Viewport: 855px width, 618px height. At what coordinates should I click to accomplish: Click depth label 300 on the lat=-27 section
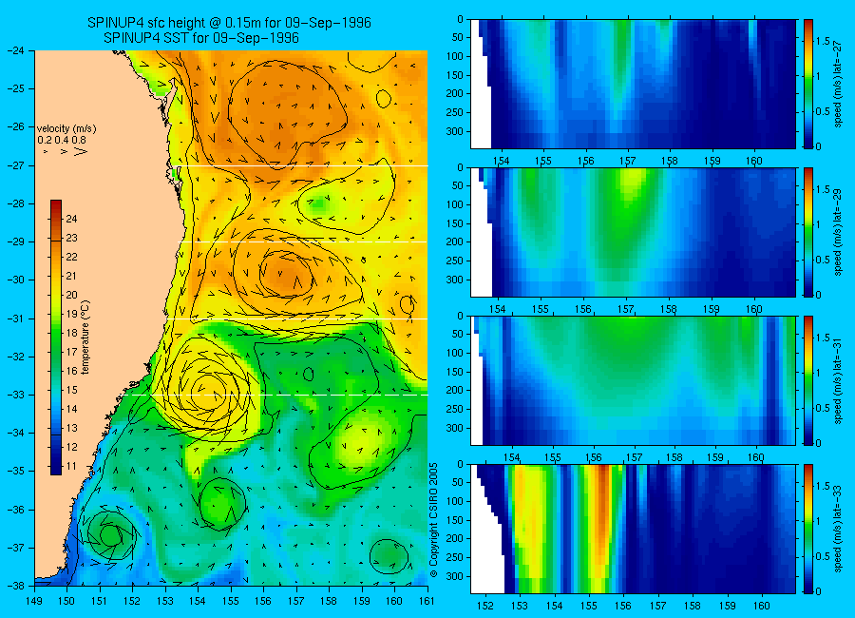(x=454, y=131)
